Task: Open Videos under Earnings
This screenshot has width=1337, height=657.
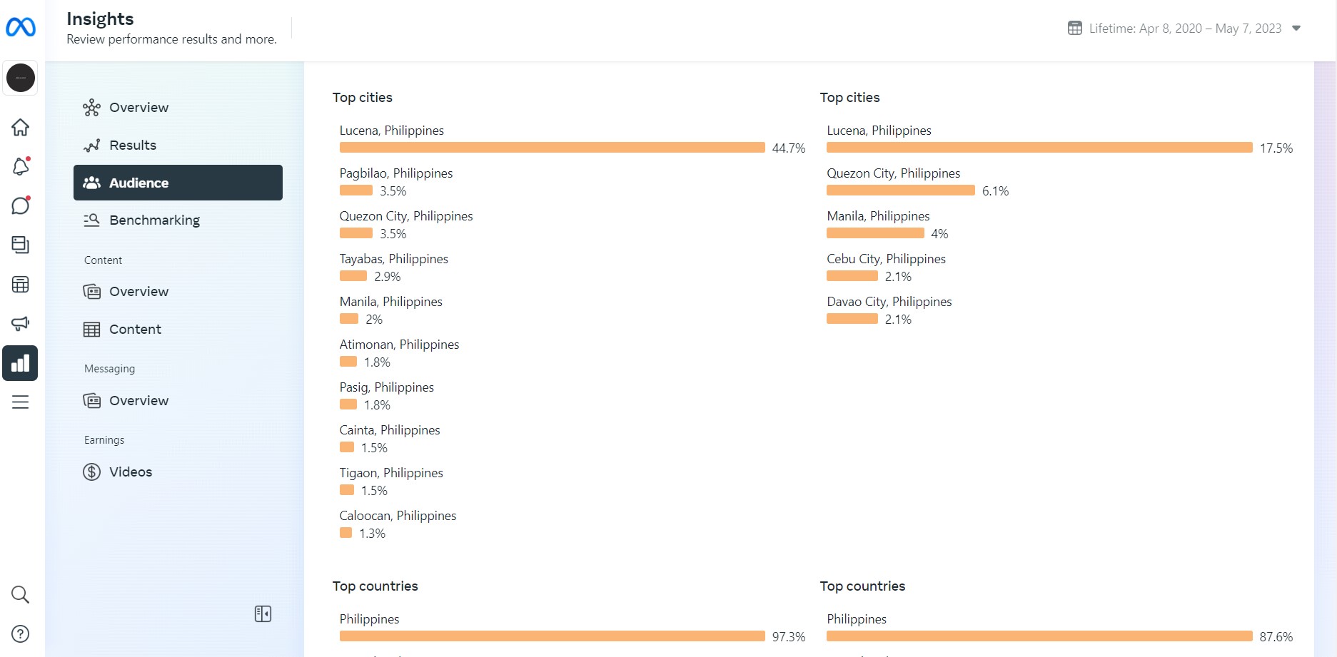Action: pyautogui.click(x=131, y=472)
